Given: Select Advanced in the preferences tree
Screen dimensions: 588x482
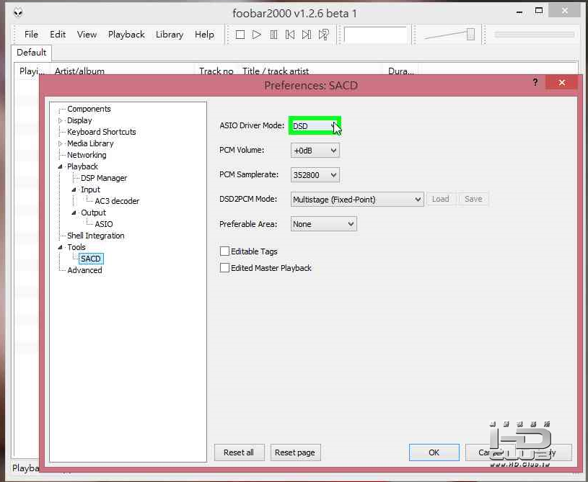Looking at the screenshot, I should (x=84, y=270).
